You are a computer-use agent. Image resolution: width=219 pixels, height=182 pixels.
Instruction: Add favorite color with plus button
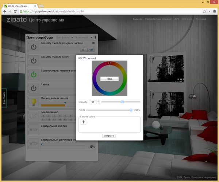(x=83, y=122)
